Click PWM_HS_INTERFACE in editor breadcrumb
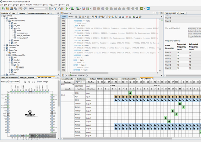Image resolution: width=201 pixels, height=142 pixels. point(78,75)
